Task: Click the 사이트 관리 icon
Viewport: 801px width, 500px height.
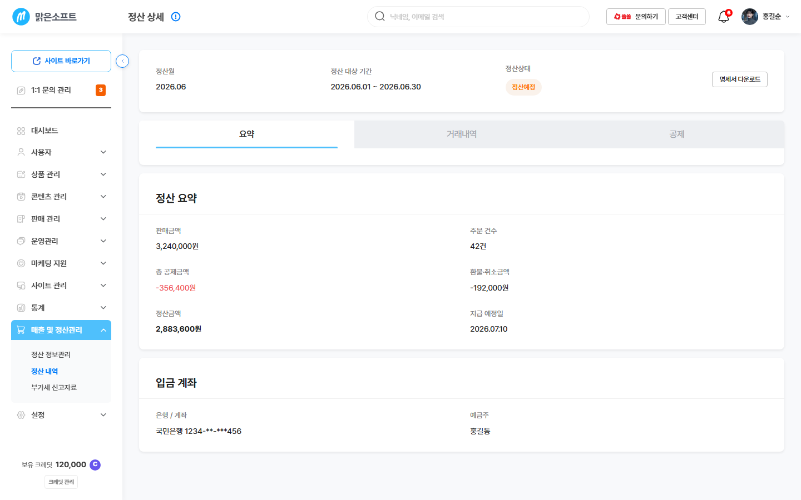Action: point(21,286)
